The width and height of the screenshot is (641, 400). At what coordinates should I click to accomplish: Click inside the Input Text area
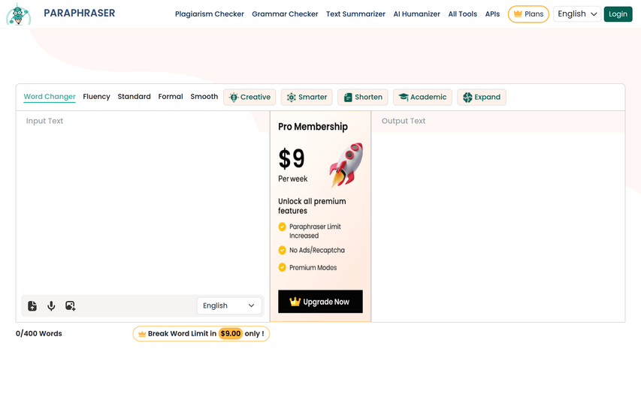[x=143, y=203]
